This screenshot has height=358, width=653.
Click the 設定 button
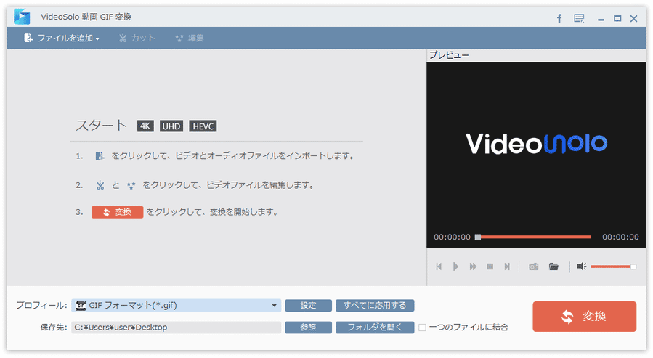coord(308,306)
